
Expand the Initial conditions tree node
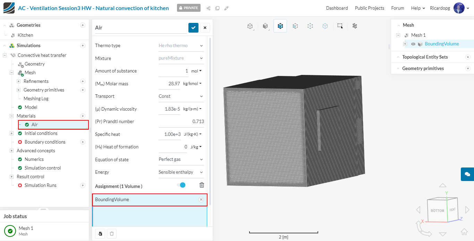coord(11,134)
